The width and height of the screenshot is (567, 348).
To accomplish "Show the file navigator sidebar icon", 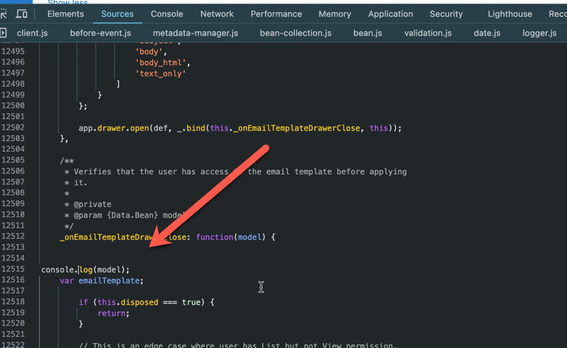I will point(4,33).
